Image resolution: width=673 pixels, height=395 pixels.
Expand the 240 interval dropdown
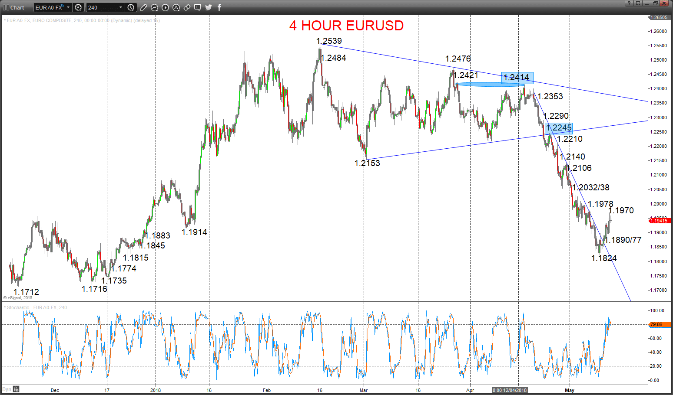pyautogui.click(x=120, y=7)
